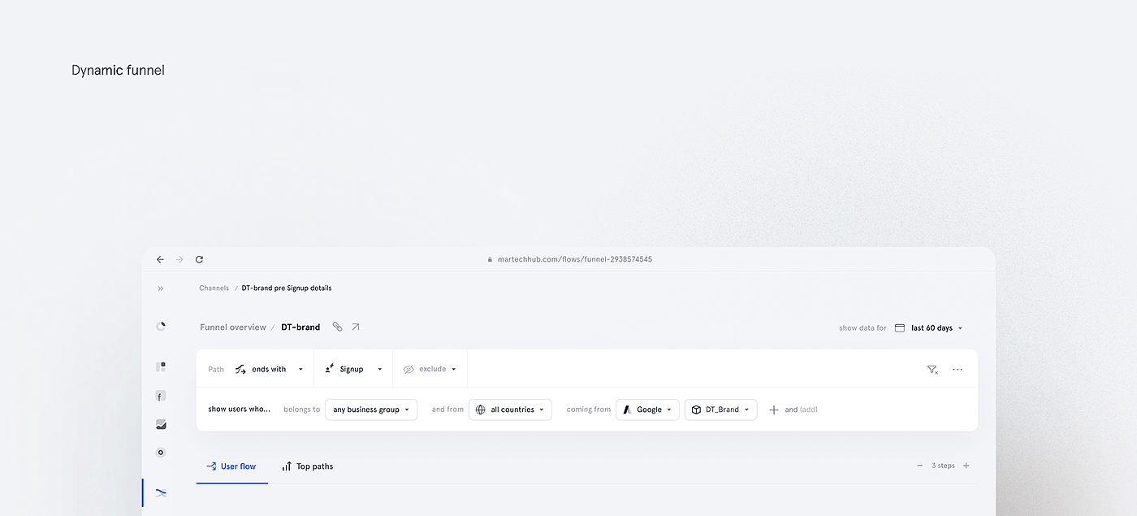Clear filters with the funnel-x icon
The height and width of the screenshot is (516, 1137).
click(x=932, y=369)
